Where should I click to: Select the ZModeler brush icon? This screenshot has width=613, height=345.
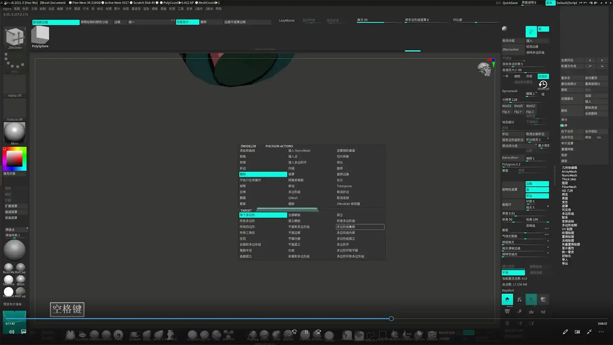point(15,37)
